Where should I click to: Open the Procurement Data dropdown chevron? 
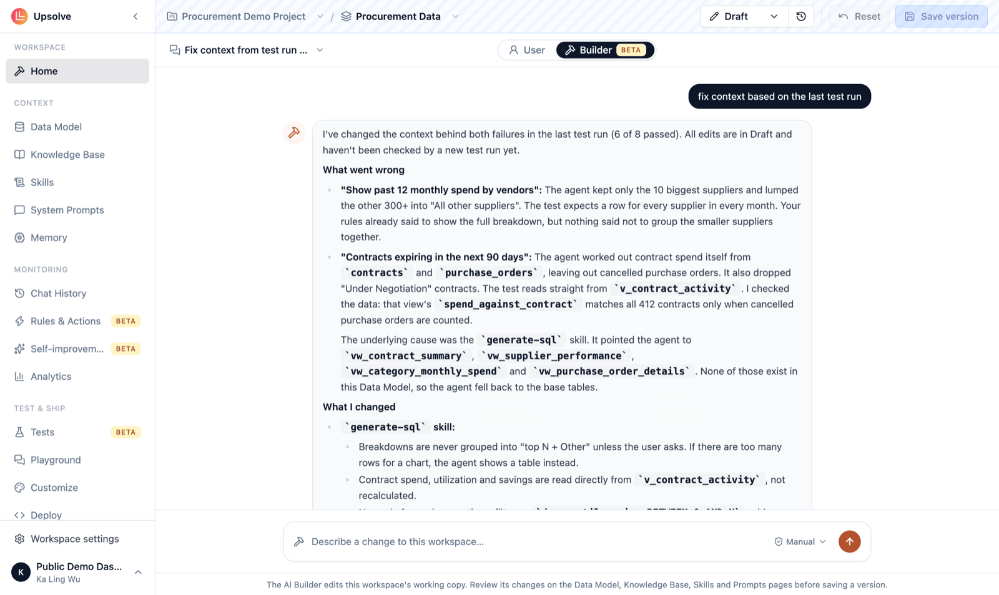point(455,16)
